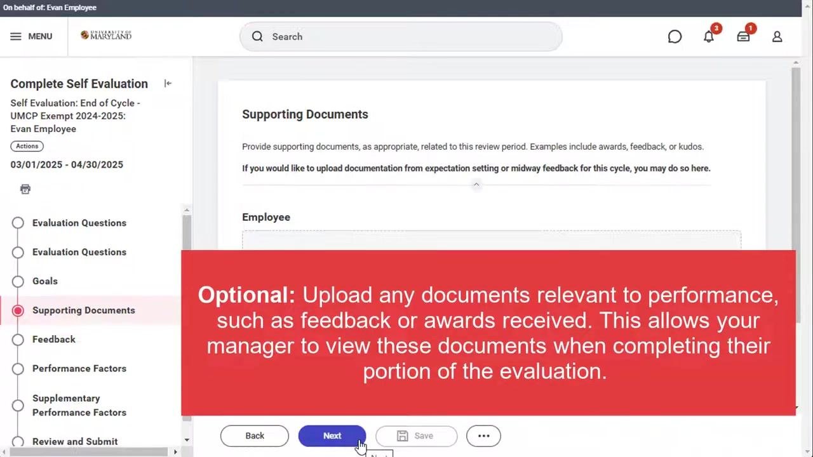The width and height of the screenshot is (813, 457).
Task: Click the "Supporting Documents" page heading
Action: [x=305, y=114]
